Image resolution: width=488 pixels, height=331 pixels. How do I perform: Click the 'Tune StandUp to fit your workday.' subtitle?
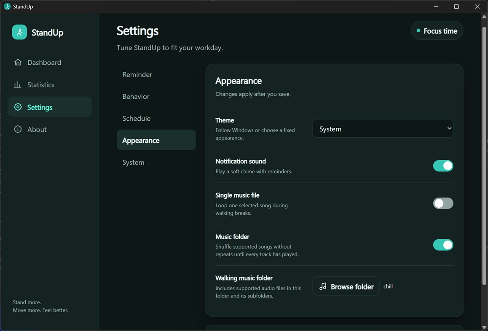pos(169,48)
